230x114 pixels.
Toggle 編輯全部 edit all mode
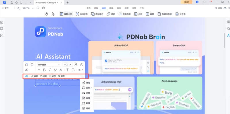pos(66,14)
